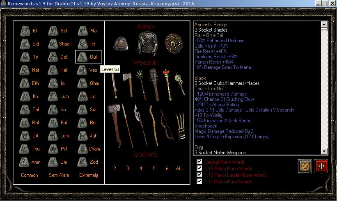Filter by chain mail body armor
The width and height of the screenshot is (337, 201).
click(x=148, y=43)
